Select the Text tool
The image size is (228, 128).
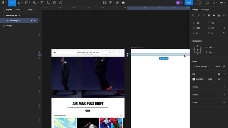click(42, 3)
